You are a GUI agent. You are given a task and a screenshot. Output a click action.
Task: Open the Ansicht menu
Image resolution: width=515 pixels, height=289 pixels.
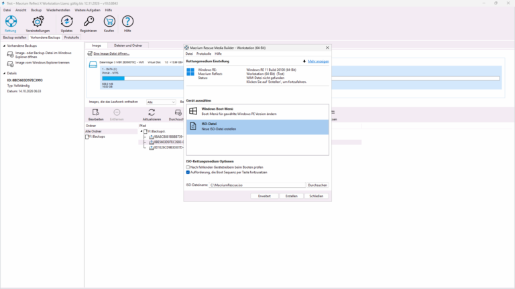[21, 10]
